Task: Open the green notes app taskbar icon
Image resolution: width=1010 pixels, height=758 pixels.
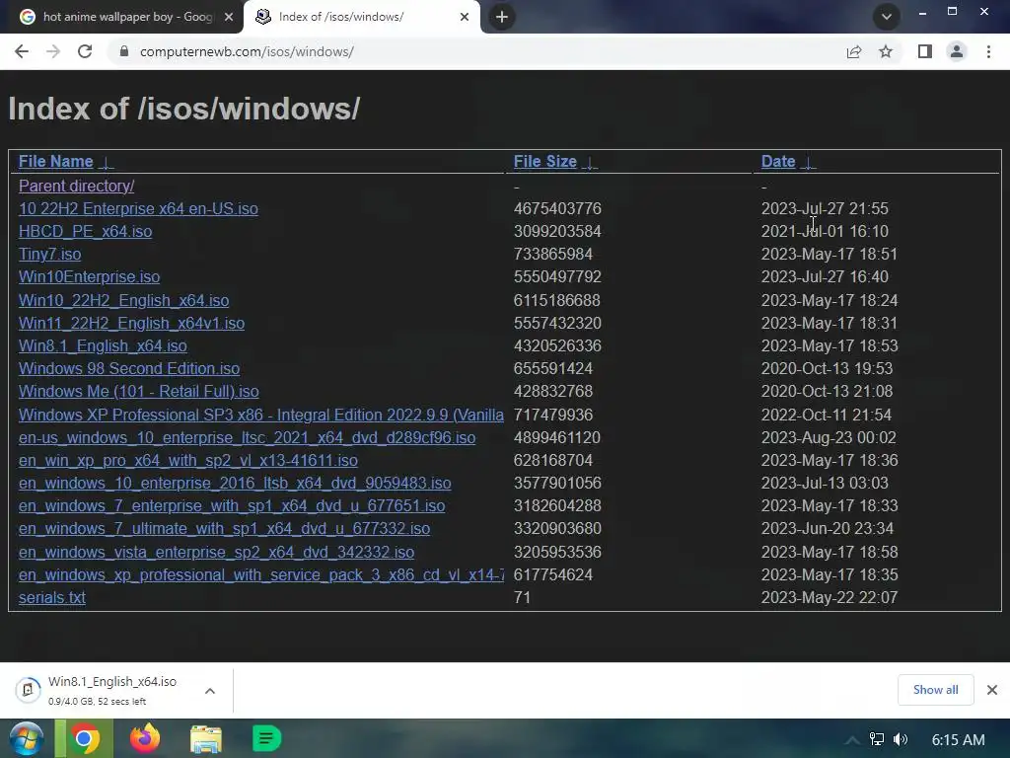Action: [x=266, y=738]
